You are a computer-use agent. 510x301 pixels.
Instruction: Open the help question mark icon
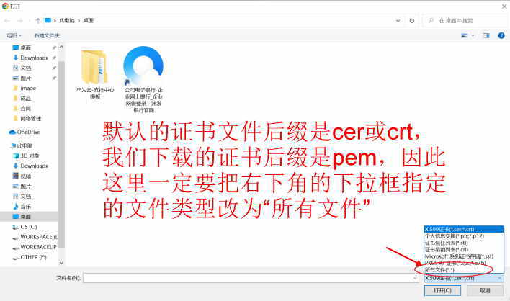(x=501, y=35)
